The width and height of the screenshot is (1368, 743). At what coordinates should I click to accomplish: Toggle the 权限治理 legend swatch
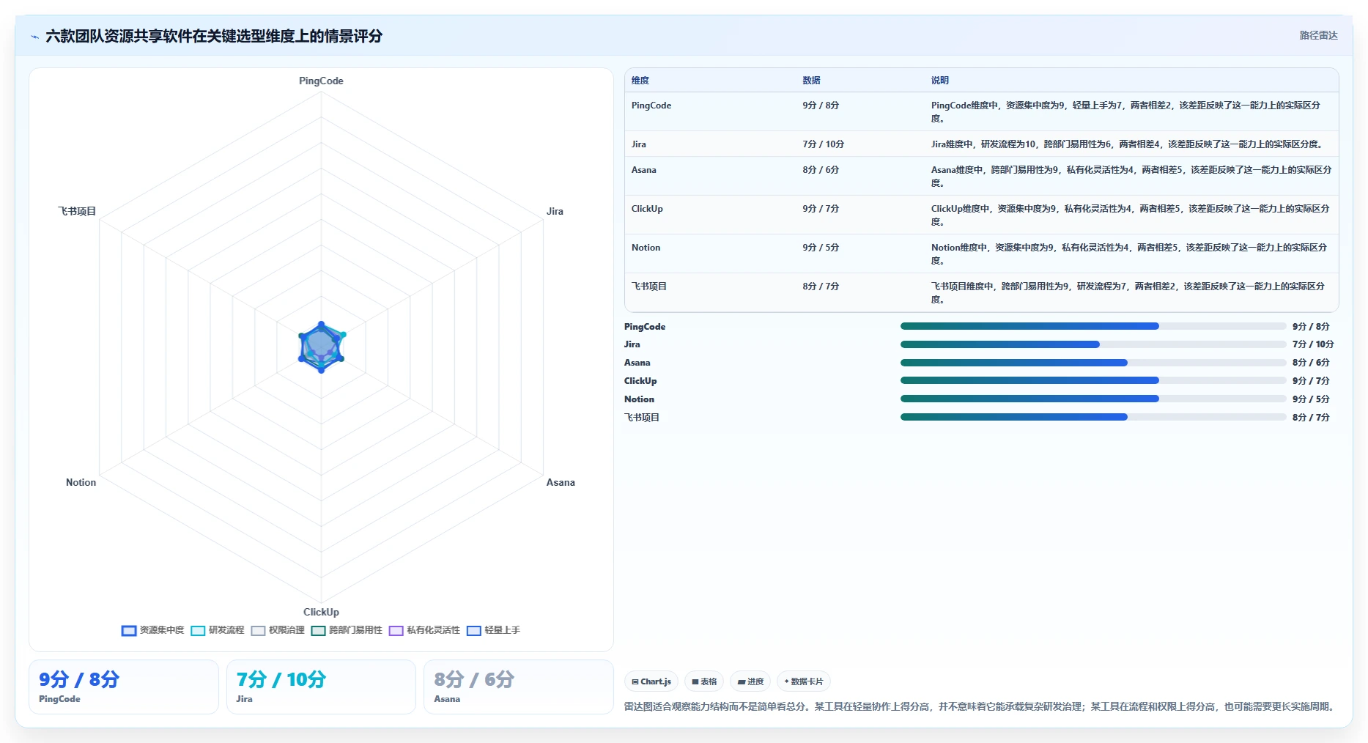pos(258,630)
